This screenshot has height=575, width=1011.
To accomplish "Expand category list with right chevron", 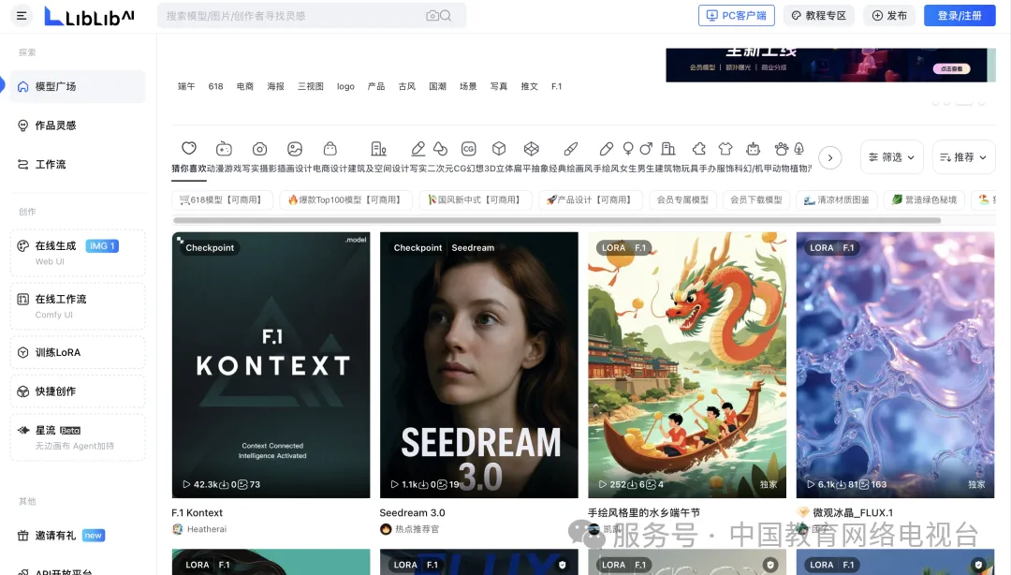I will click(x=829, y=157).
